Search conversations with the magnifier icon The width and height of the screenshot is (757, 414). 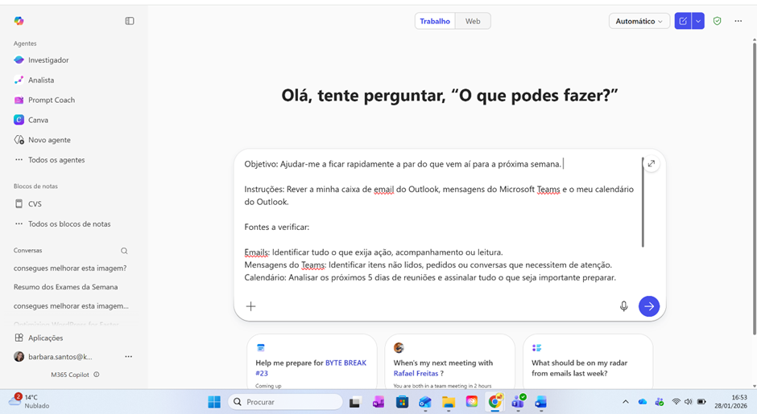[x=124, y=251]
